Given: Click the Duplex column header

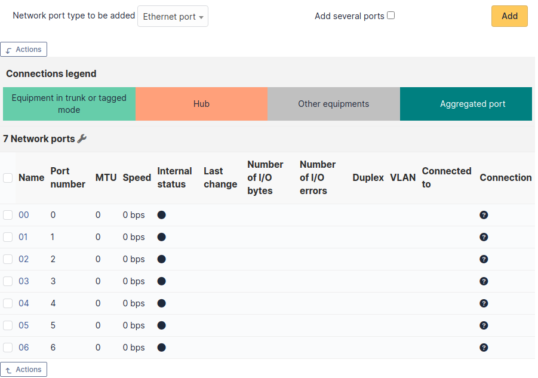Looking at the screenshot, I should tap(368, 178).
